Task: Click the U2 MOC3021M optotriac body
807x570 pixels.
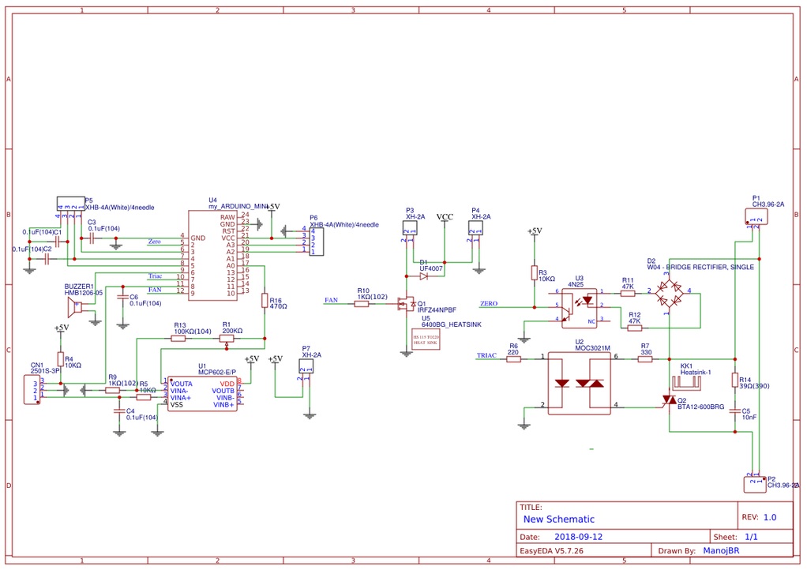Action: click(x=579, y=383)
